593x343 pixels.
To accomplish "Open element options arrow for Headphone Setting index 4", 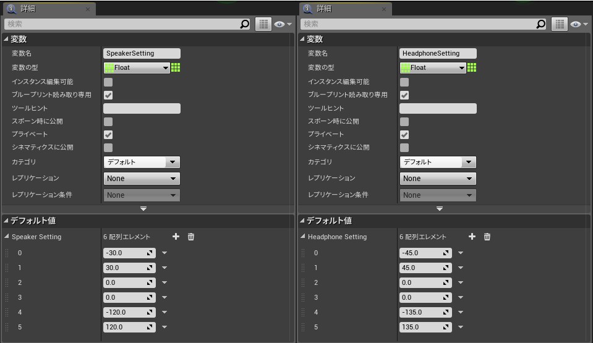I will pyautogui.click(x=461, y=312).
